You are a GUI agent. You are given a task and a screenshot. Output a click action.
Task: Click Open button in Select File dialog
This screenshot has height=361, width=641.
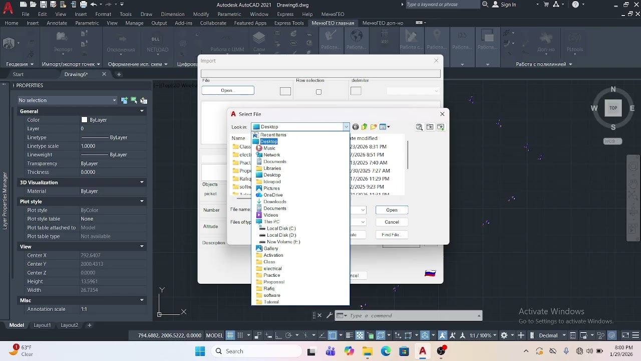coord(392,210)
